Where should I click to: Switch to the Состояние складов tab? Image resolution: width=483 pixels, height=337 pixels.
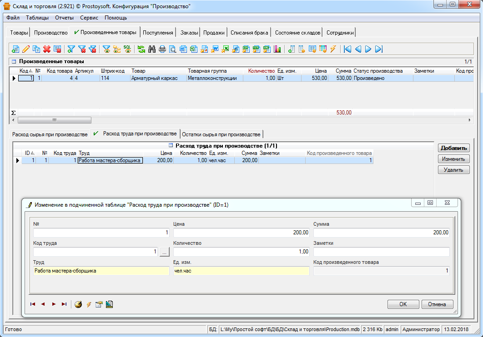297,33
